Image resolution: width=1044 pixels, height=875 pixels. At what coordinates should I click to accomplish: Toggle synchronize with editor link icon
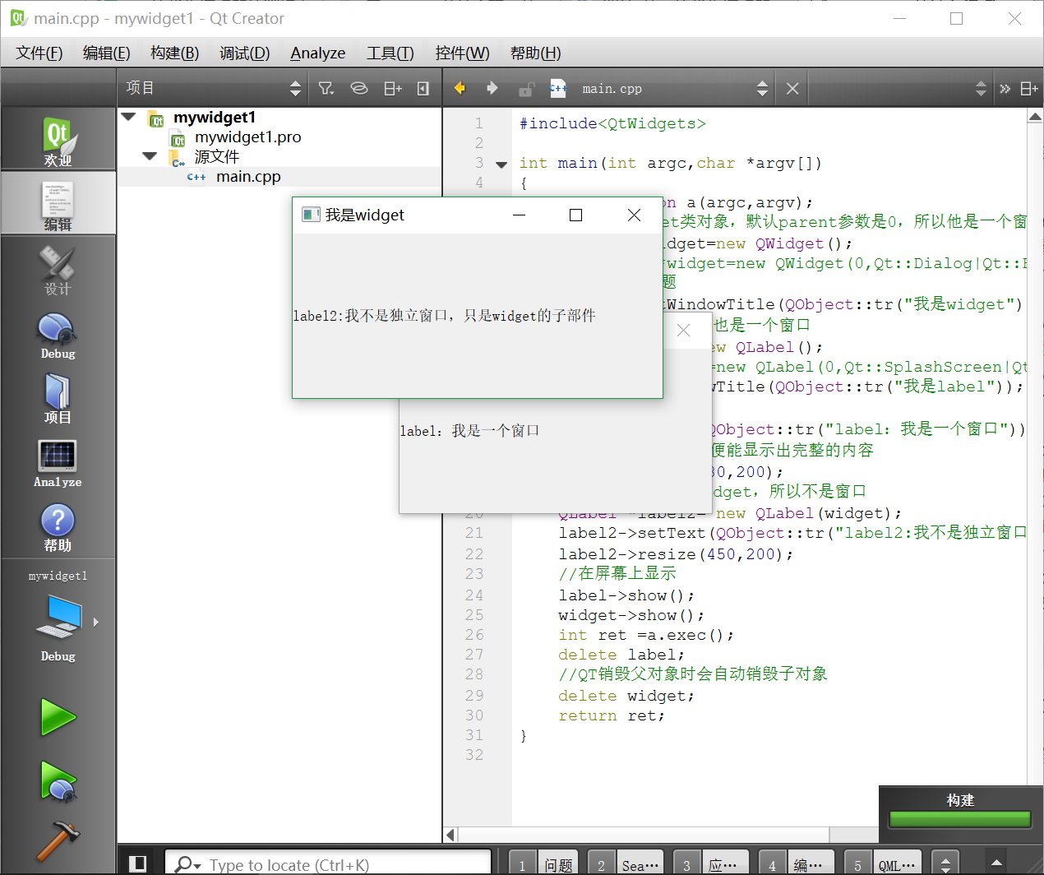[359, 88]
